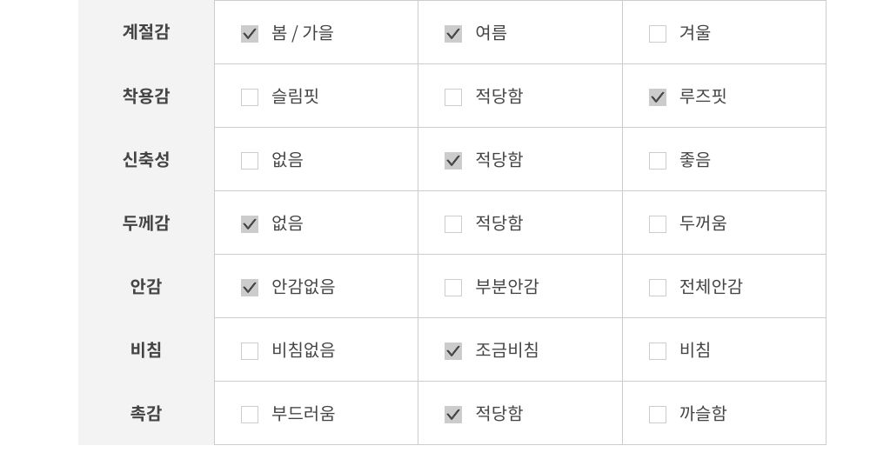Check 없음 in the 신축성 row
The image size is (870, 459).
click(x=250, y=161)
